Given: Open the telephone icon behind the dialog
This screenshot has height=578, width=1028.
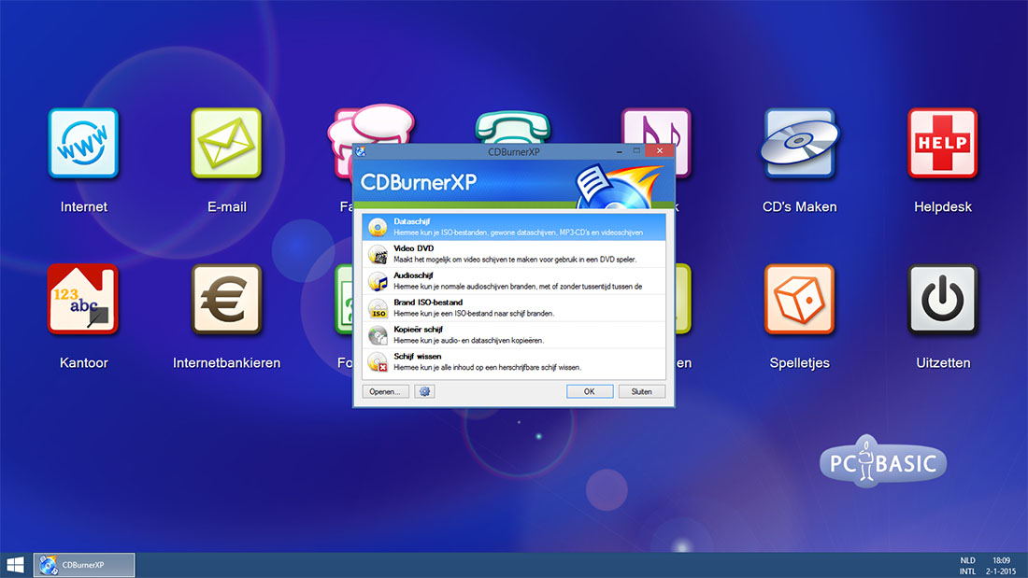Looking at the screenshot, I should tap(513, 126).
